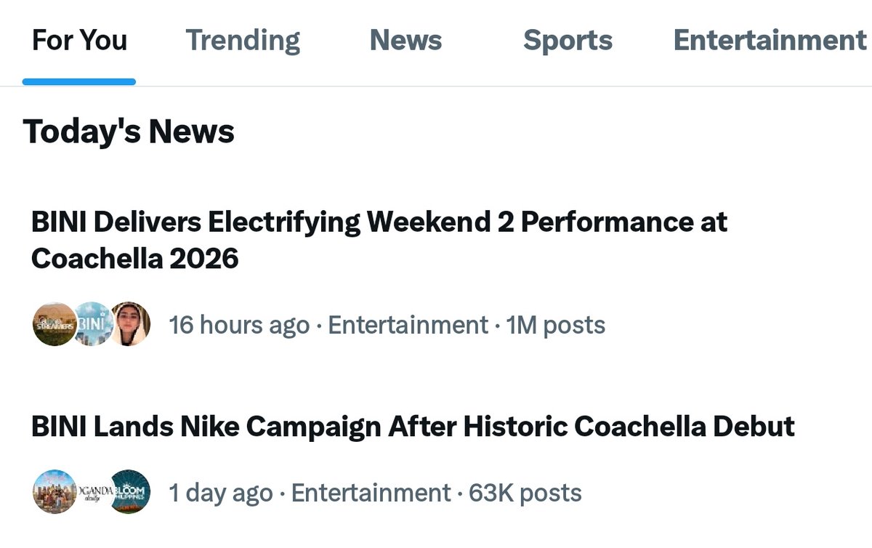Open the Trending tab

pos(243,41)
